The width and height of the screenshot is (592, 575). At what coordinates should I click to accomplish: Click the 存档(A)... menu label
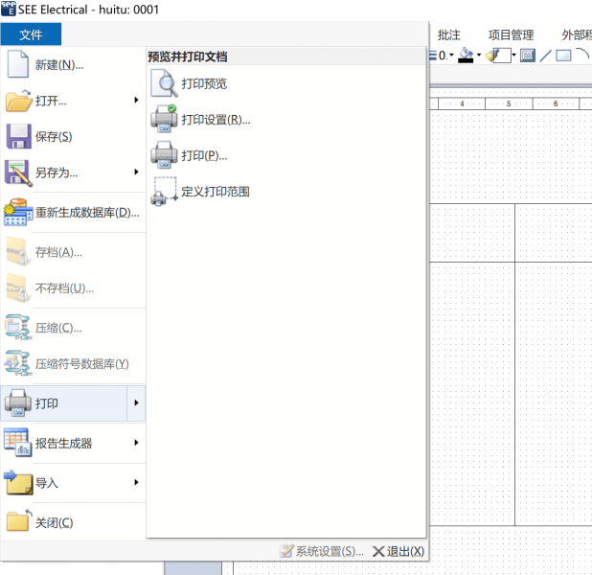point(58,252)
